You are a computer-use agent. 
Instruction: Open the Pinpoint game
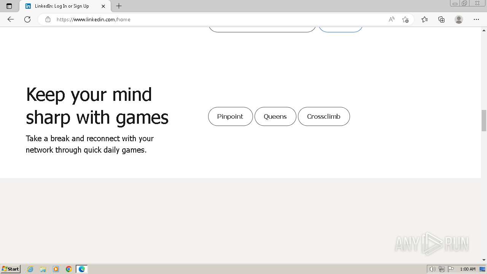(230, 116)
